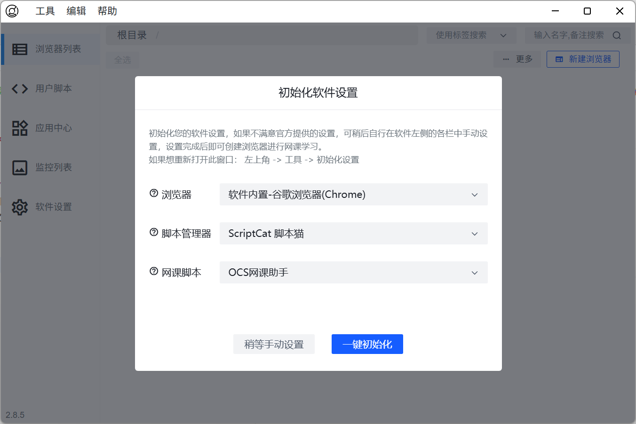Click the 应用中心 apps grid icon
Screen dimensions: 636x424
[20, 128]
